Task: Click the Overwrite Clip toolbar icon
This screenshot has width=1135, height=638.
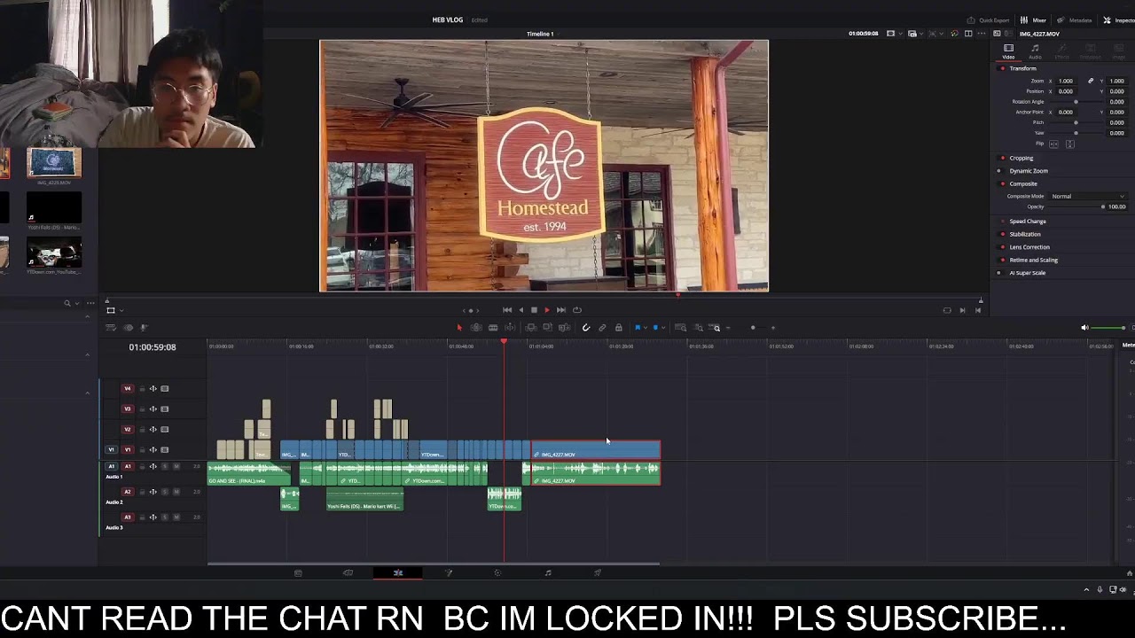Action: point(547,328)
